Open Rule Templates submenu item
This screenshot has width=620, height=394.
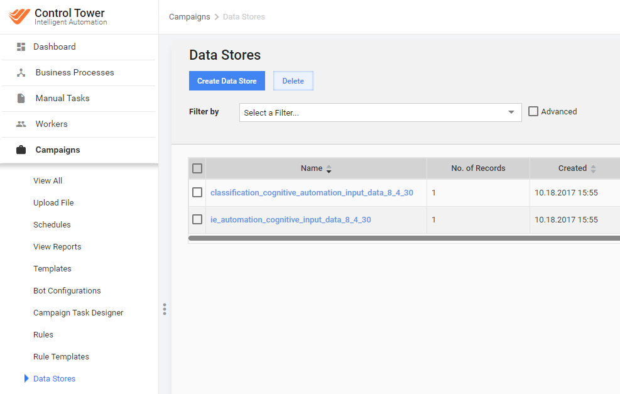(61, 357)
